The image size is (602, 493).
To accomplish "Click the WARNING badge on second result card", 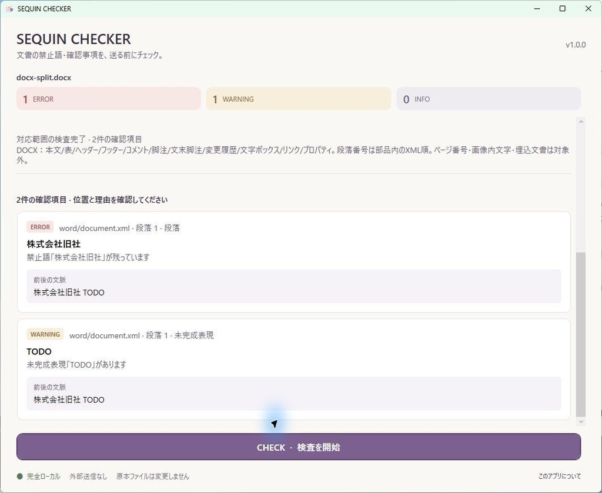I will coord(45,334).
